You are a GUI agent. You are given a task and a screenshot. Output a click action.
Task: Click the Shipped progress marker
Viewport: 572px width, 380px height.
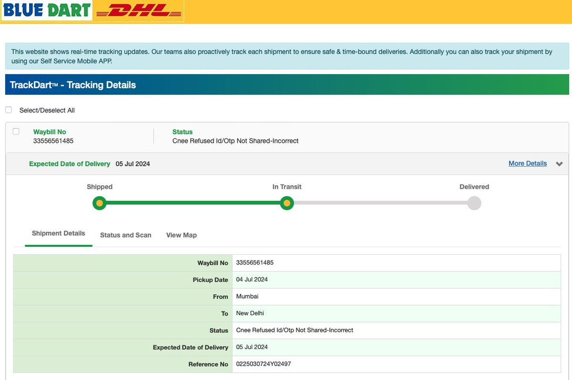pyautogui.click(x=100, y=203)
